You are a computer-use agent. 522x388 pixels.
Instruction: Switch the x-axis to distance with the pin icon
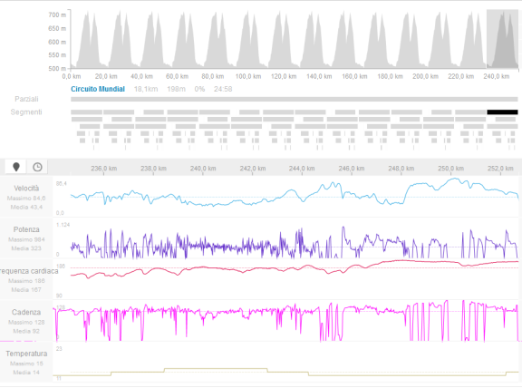tap(16, 167)
